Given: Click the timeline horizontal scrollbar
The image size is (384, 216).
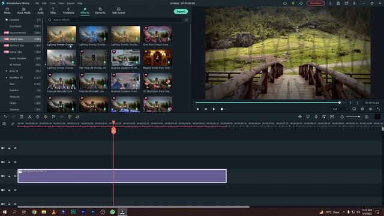Looking at the screenshot, I should click(133, 206).
